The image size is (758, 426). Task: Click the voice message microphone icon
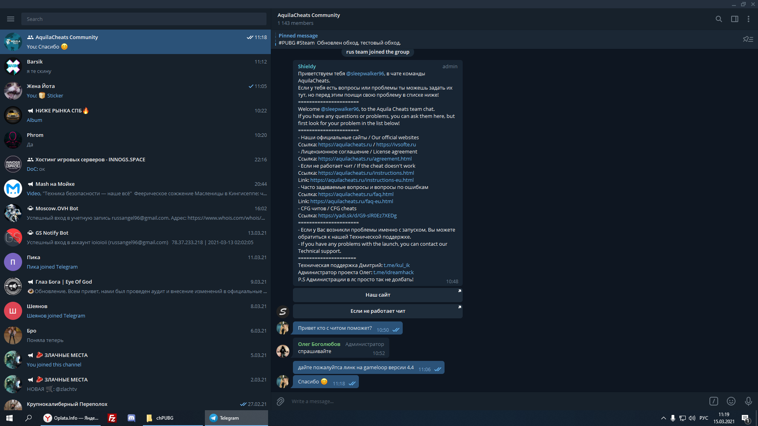point(748,401)
